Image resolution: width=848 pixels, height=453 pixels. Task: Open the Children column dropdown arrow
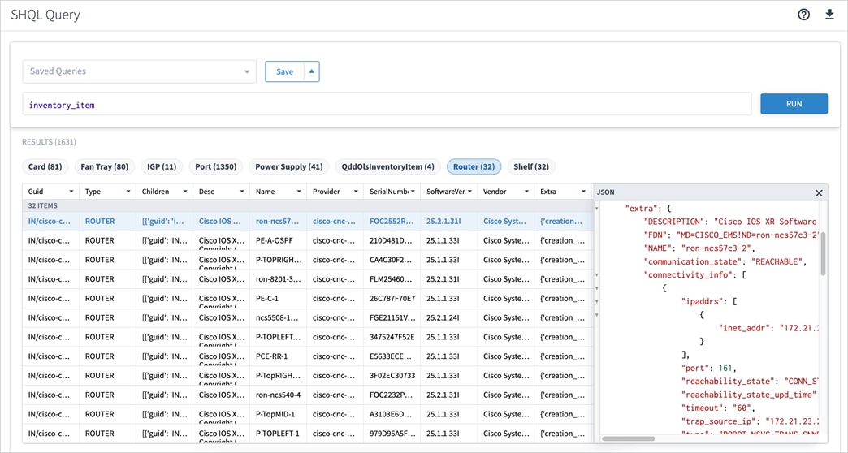point(184,192)
